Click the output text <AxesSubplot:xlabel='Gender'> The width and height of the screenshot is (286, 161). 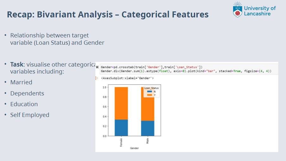pyautogui.click(x=127, y=78)
